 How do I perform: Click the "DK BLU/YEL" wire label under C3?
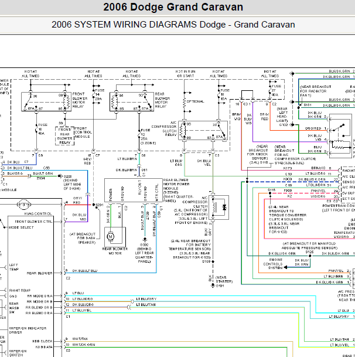204,162
